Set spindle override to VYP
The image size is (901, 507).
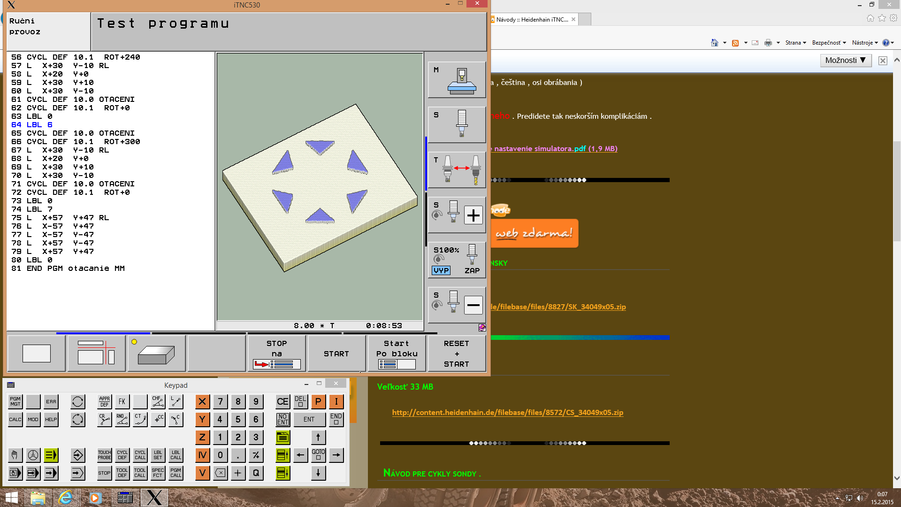click(441, 270)
